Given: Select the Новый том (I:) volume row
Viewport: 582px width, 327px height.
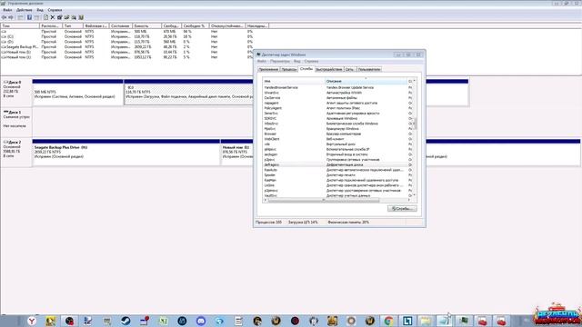Looking at the screenshot, I should 134,53.
